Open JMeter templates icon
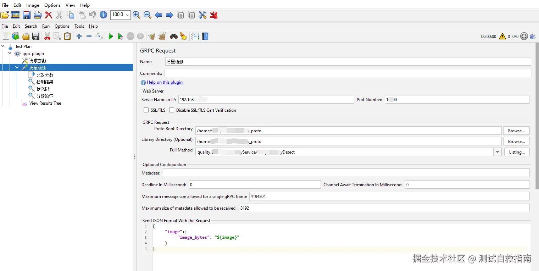The image size is (539, 271). [16, 36]
